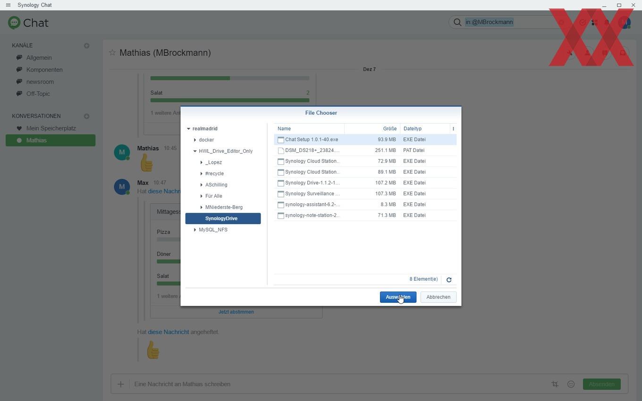Open column options three-dot menu
The image size is (642, 401).
click(453, 129)
